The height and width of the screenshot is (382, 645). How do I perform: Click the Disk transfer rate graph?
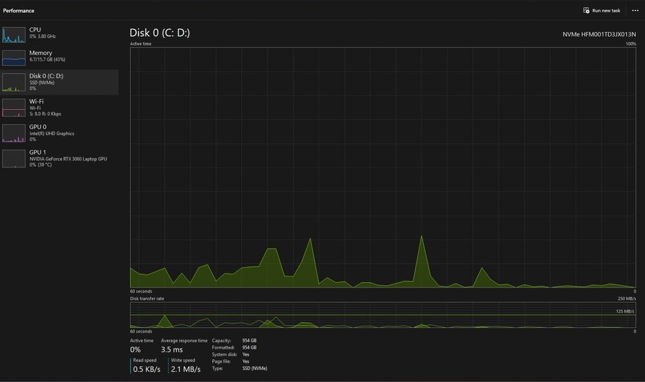pyautogui.click(x=383, y=315)
